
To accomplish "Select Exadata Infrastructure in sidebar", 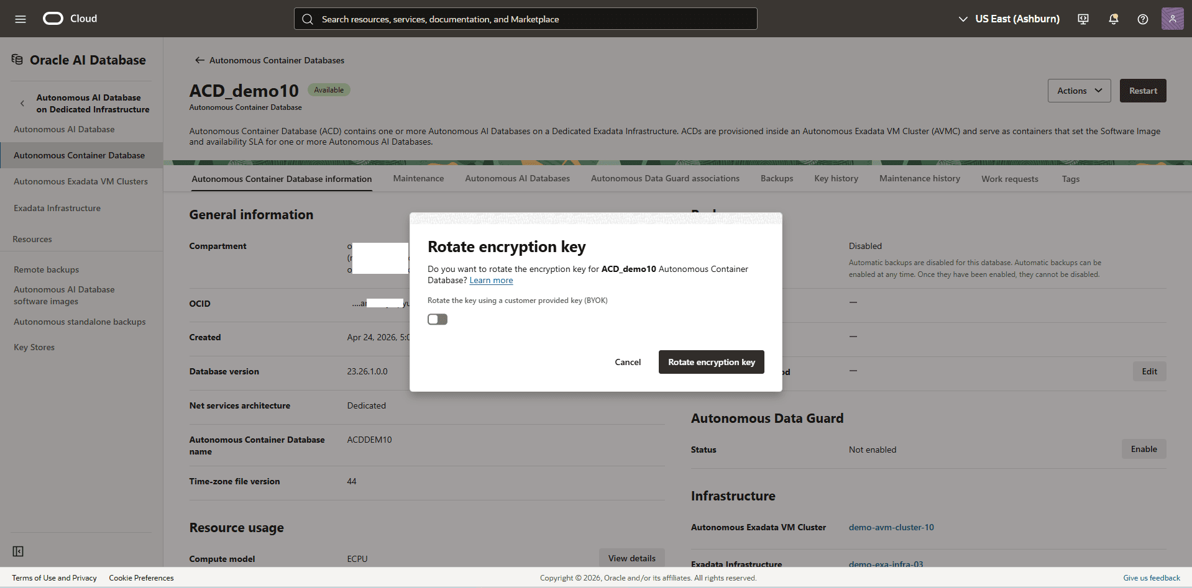I will pos(57,208).
